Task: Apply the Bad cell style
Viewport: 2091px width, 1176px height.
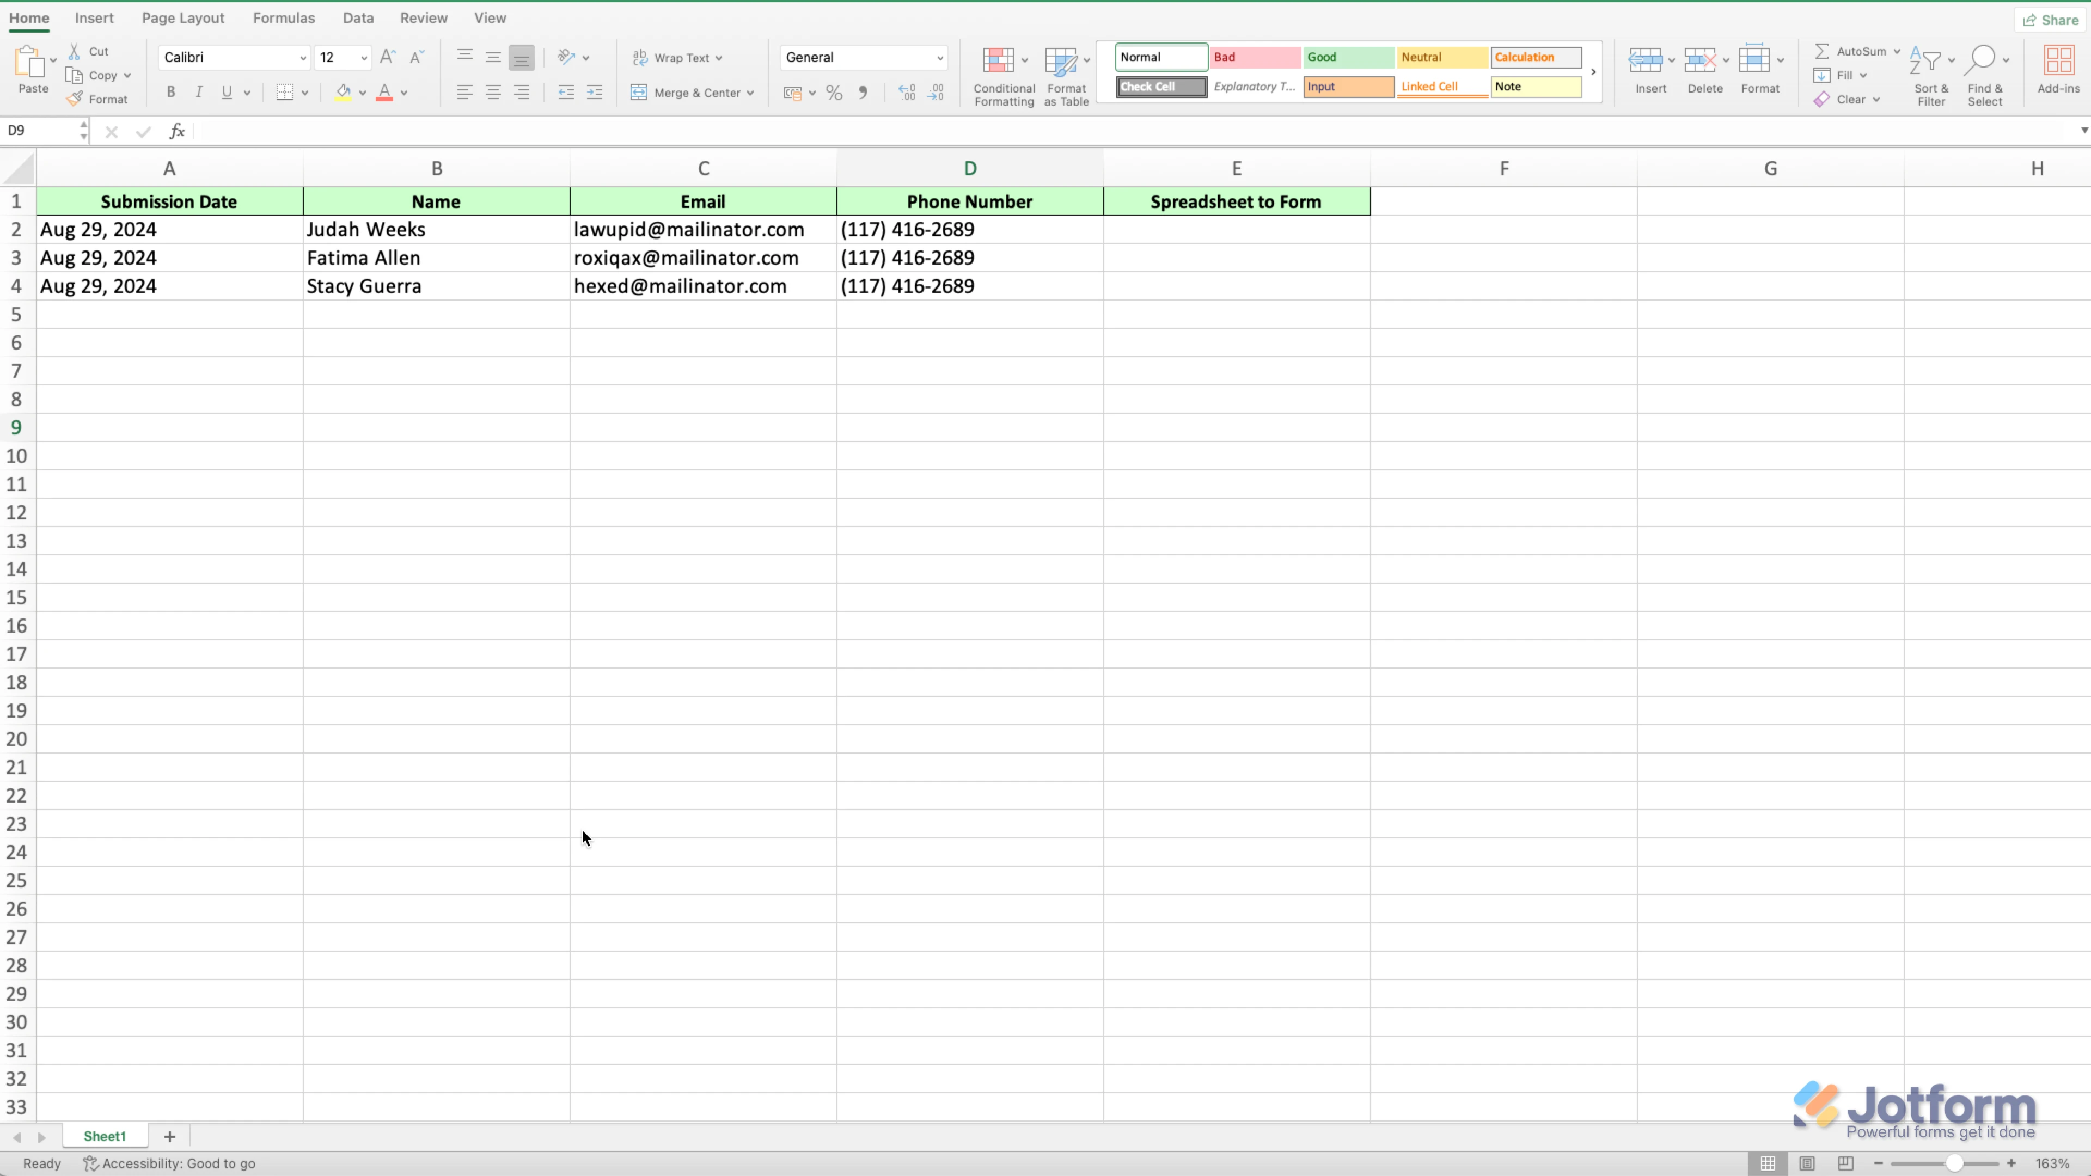Action: click(x=1254, y=57)
